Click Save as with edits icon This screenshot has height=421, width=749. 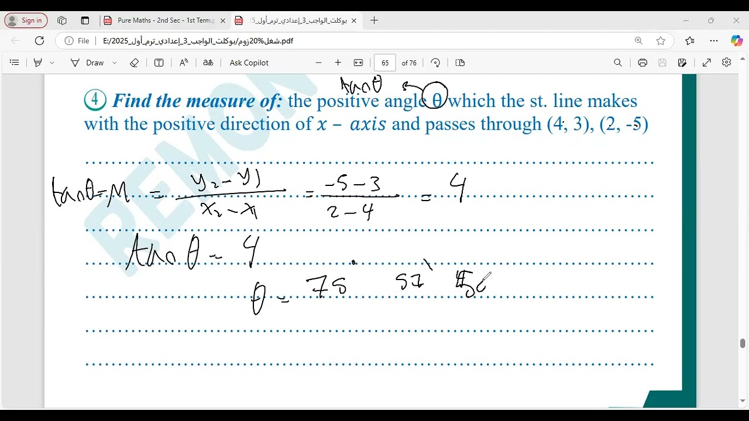pos(682,63)
